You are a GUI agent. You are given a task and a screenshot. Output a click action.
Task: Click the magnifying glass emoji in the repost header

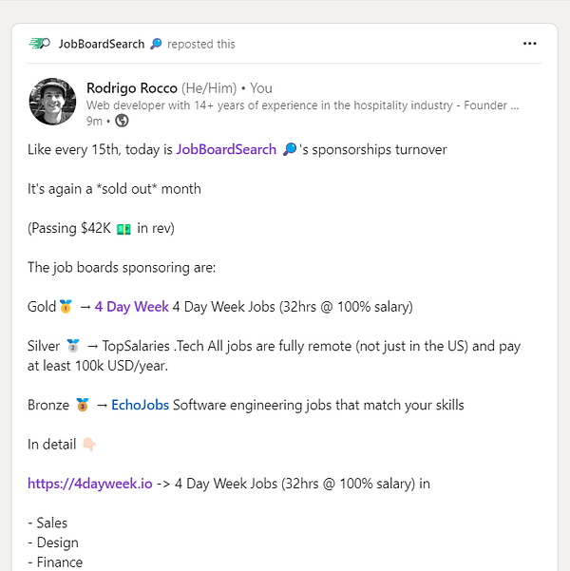tap(156, 44)
